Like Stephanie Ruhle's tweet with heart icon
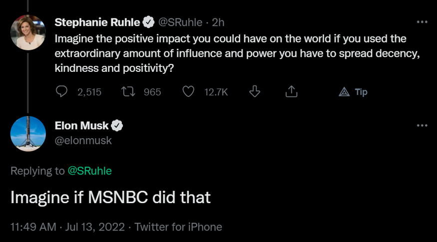The height and width of the screenshot is (242, 437). coord(188,92)
